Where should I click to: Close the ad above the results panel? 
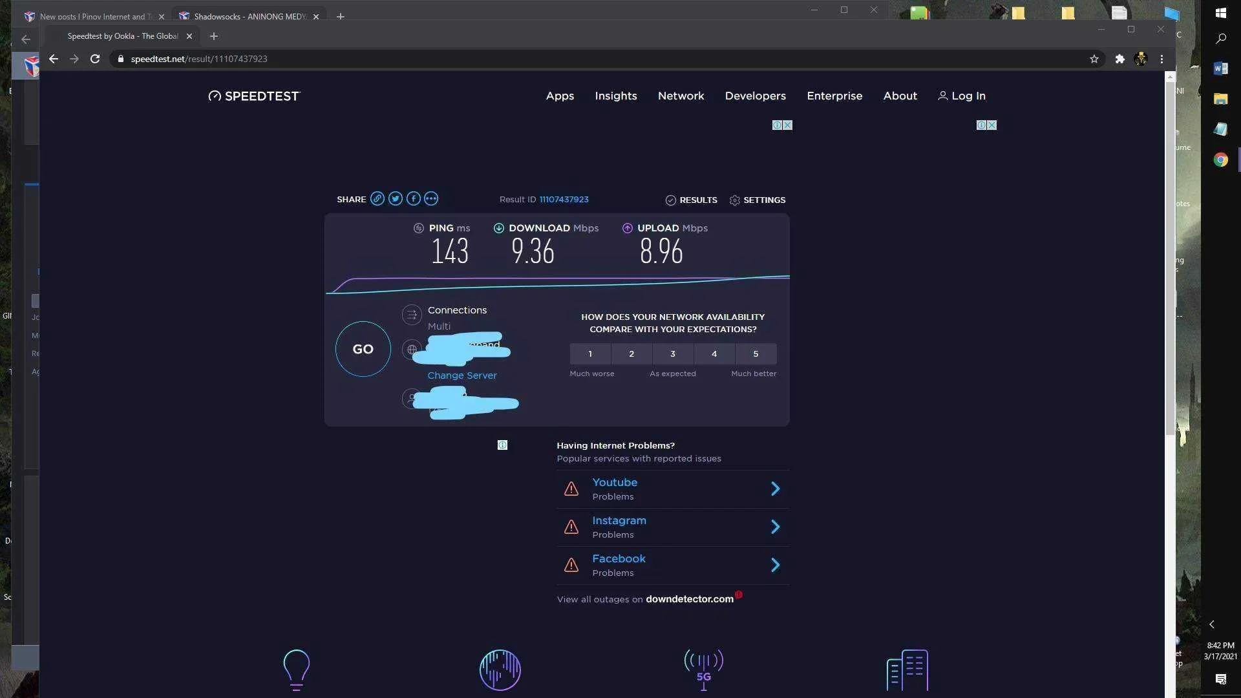click(788, 125)
